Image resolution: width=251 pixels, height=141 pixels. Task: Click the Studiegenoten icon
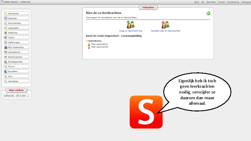click(6, 62)
